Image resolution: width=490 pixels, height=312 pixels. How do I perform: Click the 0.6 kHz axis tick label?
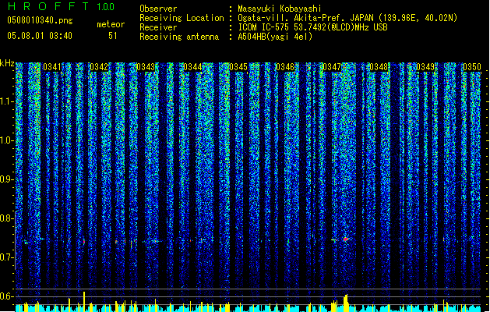(x=7, y=296)
